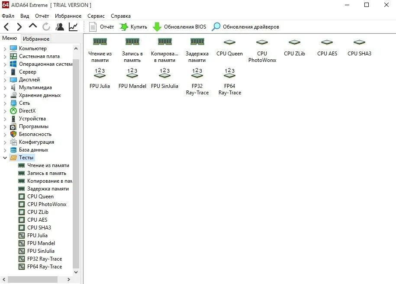Select the Тесты tree item
The height and width of the screenshot is (284, 396).
tap(26, 158)
